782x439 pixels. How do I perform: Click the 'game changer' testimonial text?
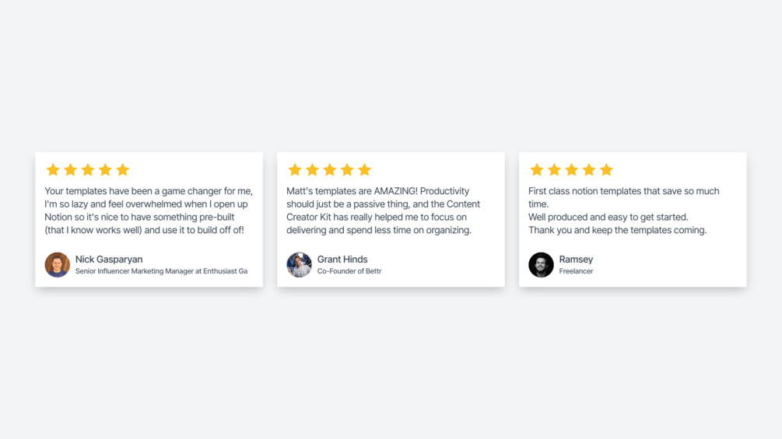148,211
